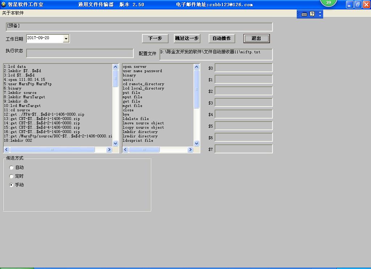Screen dimensions: 371x269
Task: Click the 跳过这一步 button
Action: click(x=187, y=38)
